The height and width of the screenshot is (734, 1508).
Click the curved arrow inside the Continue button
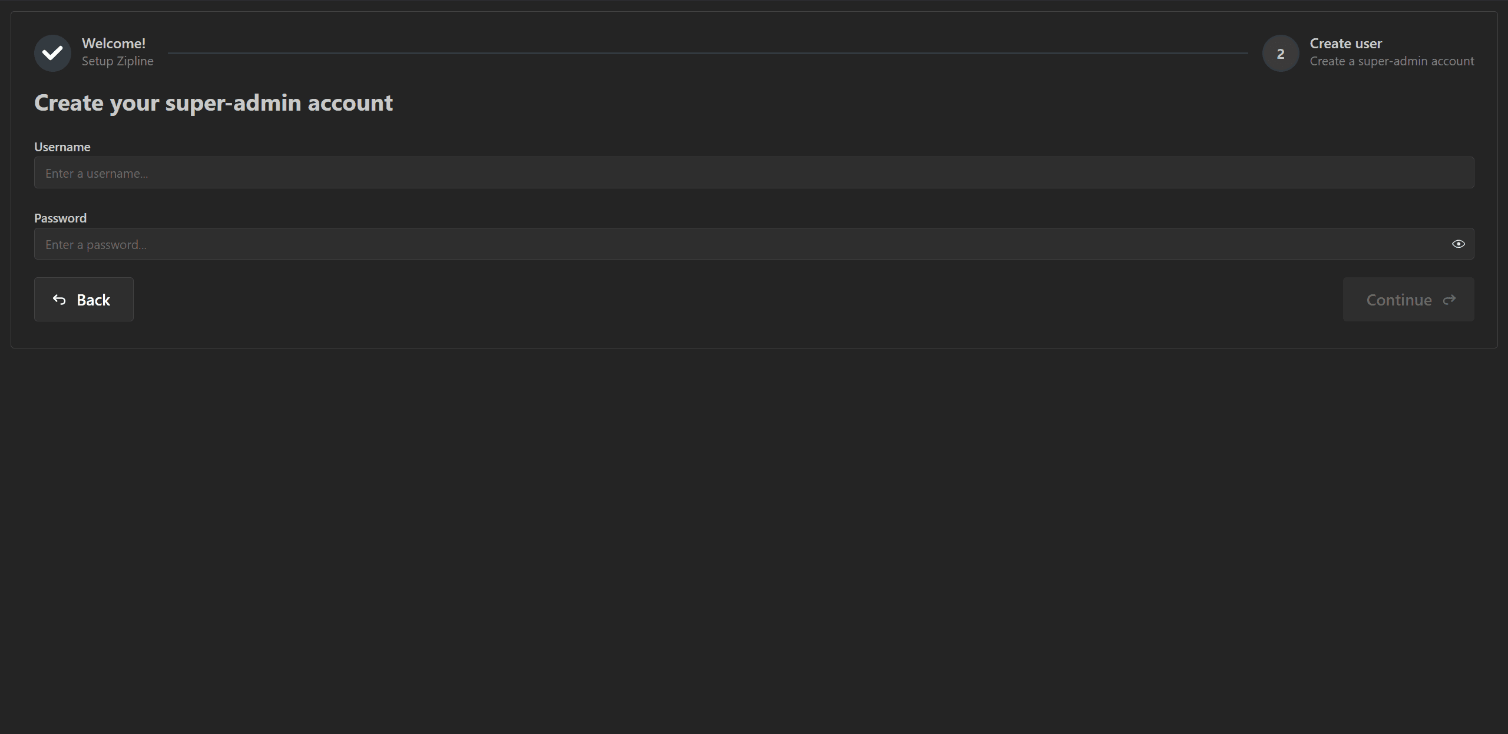pos(1450,299)
